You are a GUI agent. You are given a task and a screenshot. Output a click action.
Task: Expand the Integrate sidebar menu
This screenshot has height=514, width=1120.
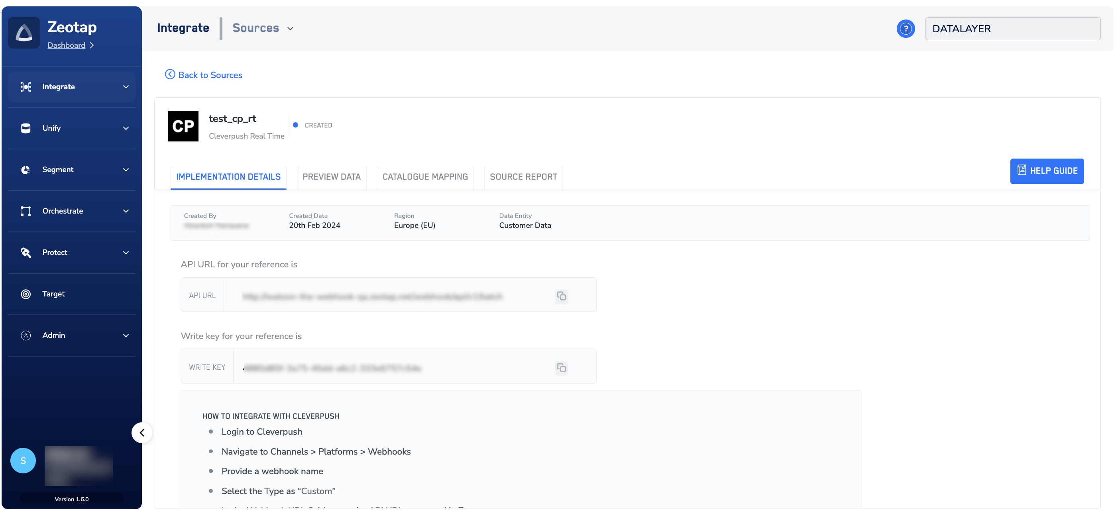coord(126,87)
